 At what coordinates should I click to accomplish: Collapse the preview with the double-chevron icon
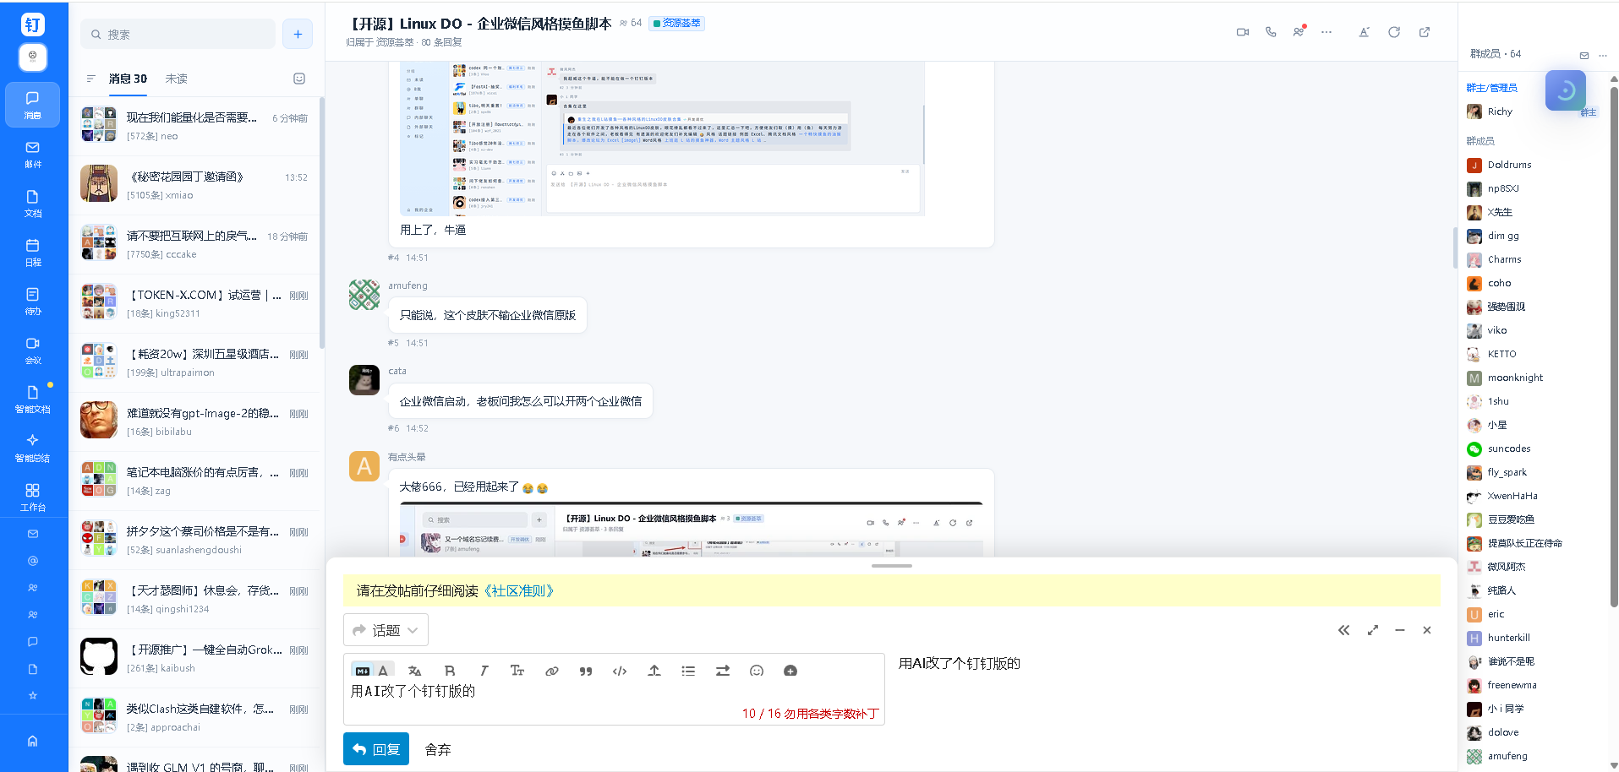(x=1344, y=630)
